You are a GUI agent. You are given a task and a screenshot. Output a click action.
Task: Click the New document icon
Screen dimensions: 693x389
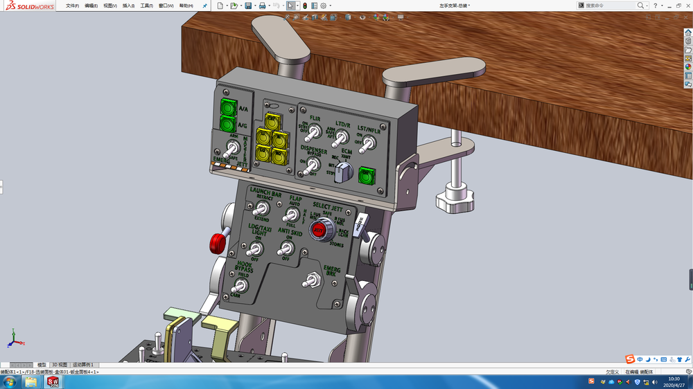point(220,6)
